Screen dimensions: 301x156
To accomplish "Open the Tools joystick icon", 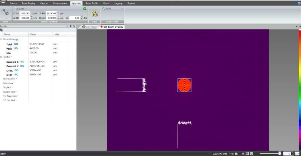I will click(x=5, y=13).
